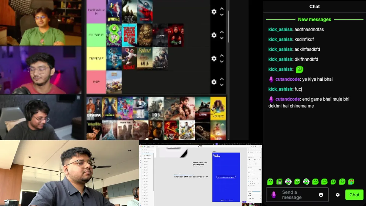Click 'Where can GFRP bars actually be used?' text
The image size is (366, 206).
click(191, 177)
